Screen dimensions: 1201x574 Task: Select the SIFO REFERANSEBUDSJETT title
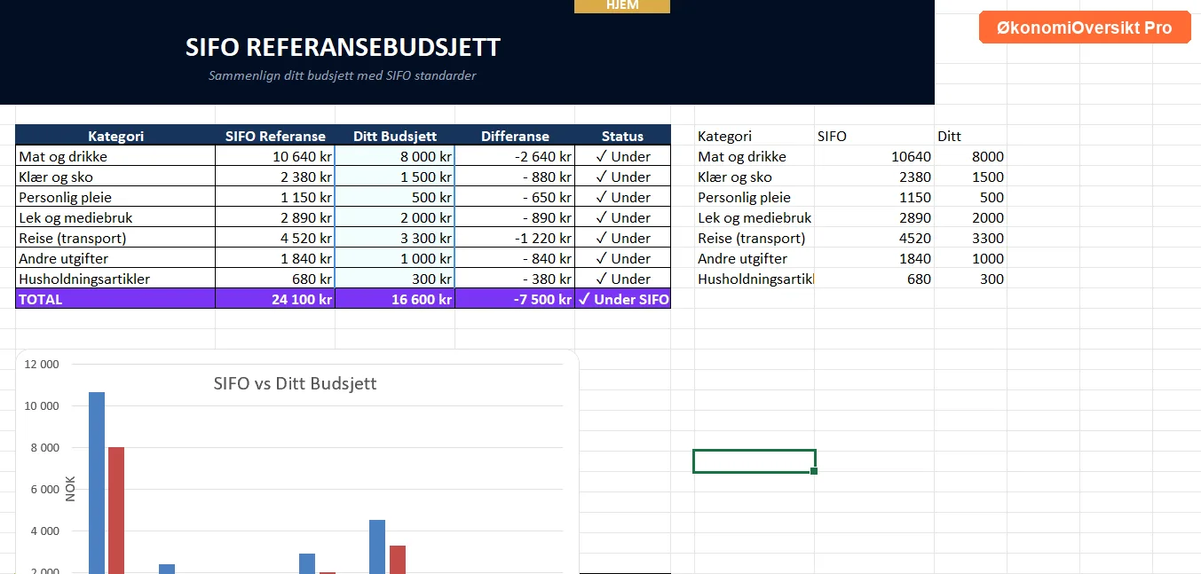point(343,48)
